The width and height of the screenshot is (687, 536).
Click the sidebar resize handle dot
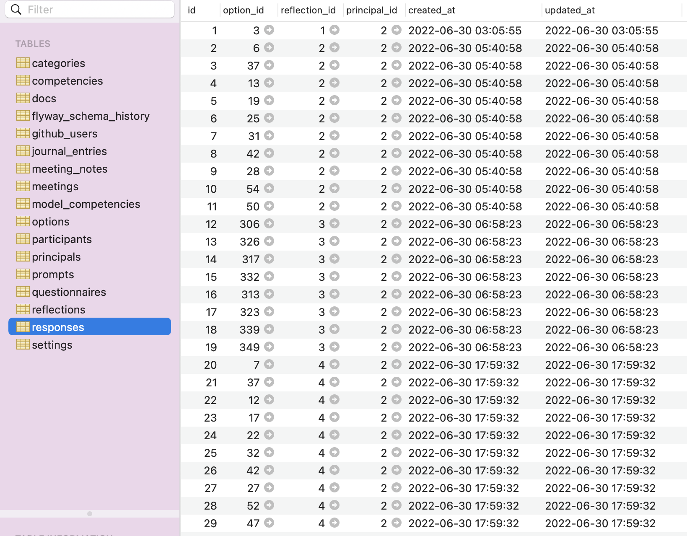pyautogui.click(x=90, y=513)
